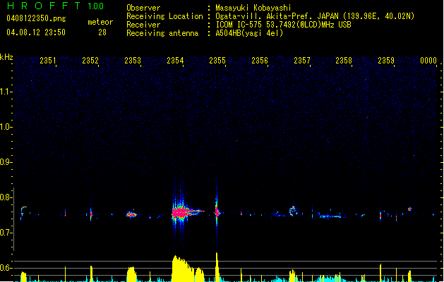444x282 pixels.
Task: Click the tall yellow power spike below 2355
Action: [x=217, y=267]
